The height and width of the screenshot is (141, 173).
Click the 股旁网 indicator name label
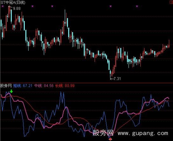pos(6,86)
